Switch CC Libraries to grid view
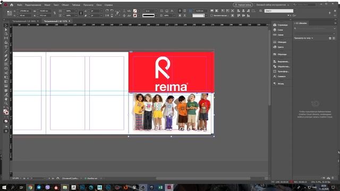The image size is (340, 191). click(x=330, y=38)
